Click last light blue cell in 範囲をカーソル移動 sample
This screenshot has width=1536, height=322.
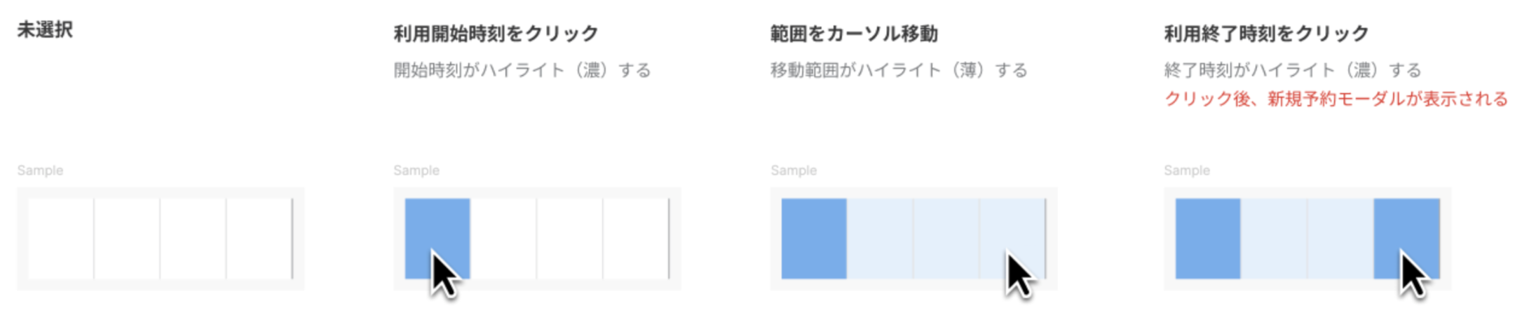point(1012,239)
